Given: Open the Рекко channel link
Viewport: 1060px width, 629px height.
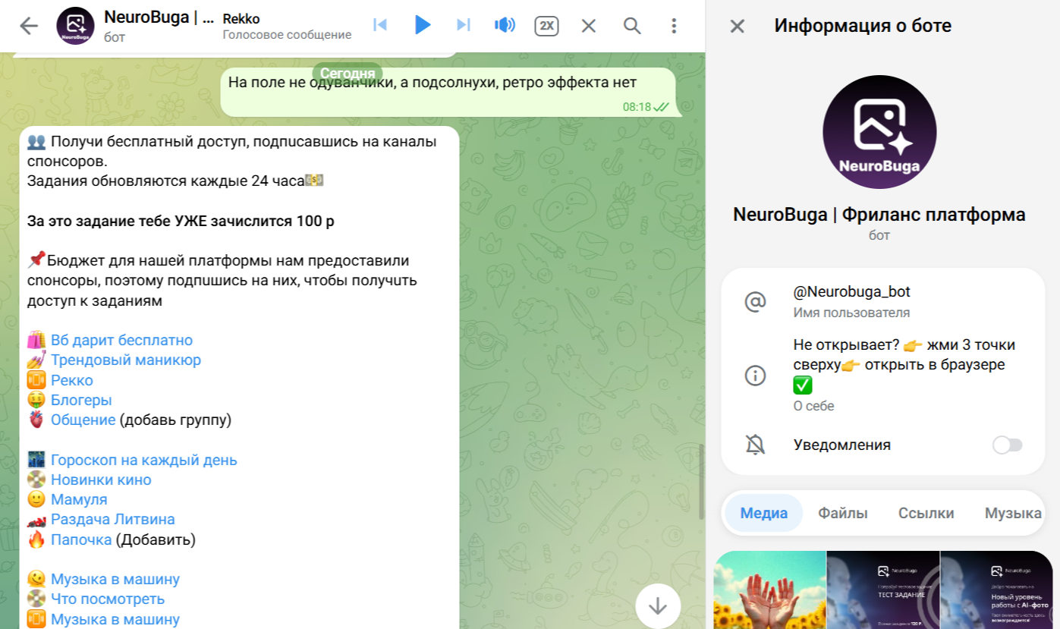Looking at the screenshot, I should pos(72,380).
